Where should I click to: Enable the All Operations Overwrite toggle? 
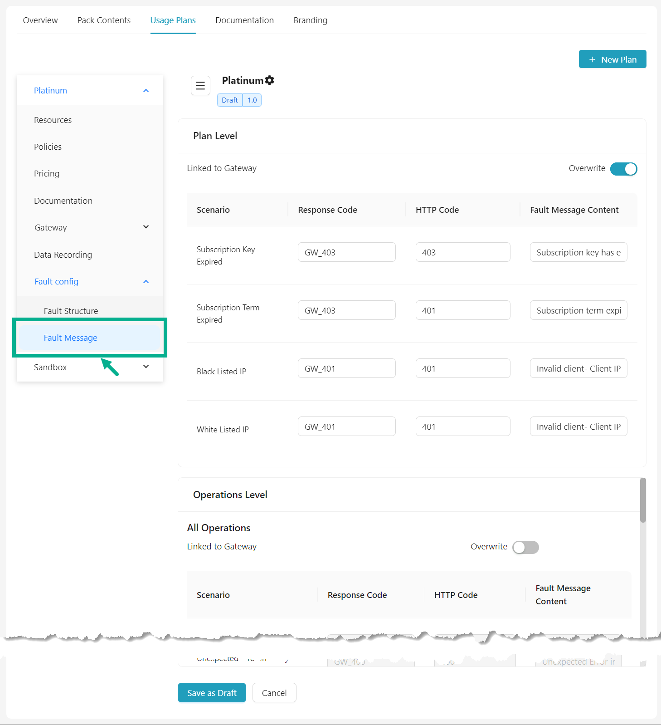click(x=525, y=547)
